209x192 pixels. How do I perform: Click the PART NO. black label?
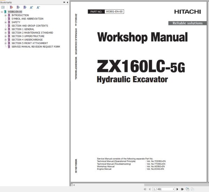(96, 11)
